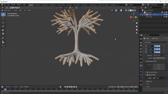The width and height of the screenshot is (168, 94).
Task: Click the timeline Start frame field
Action: coord(124,87)
